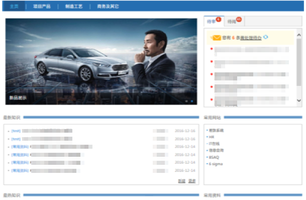The height and width of the screenshot is (200, 306).
Task: Select the blue active carousel dot
Action: coord(192,101)
